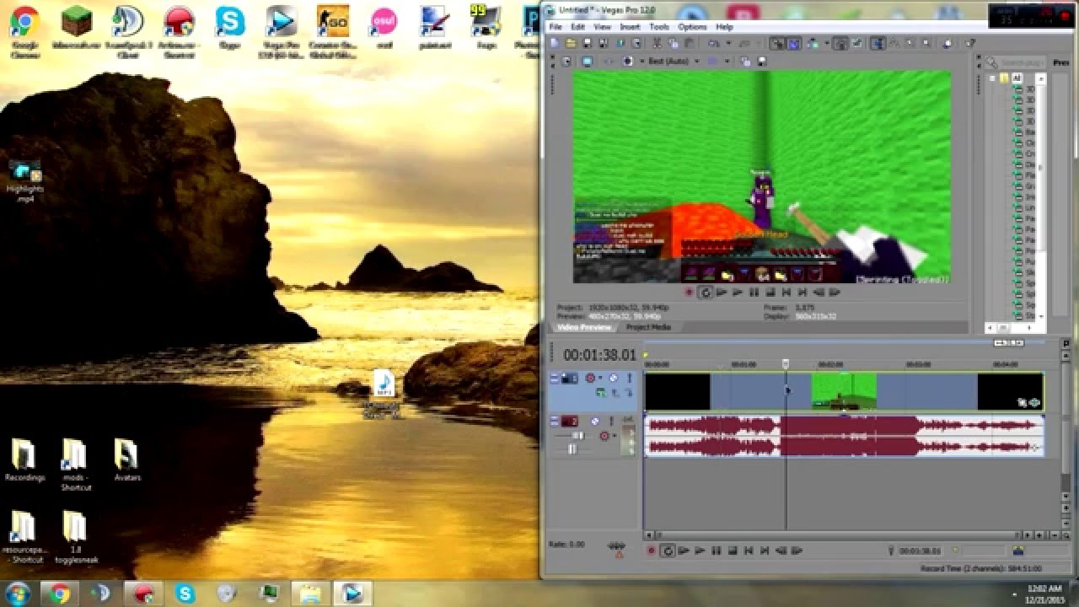This screenshot has width=1079, height=607.
Task: Arm the audio track for record
Action: (x=604, y=436)
